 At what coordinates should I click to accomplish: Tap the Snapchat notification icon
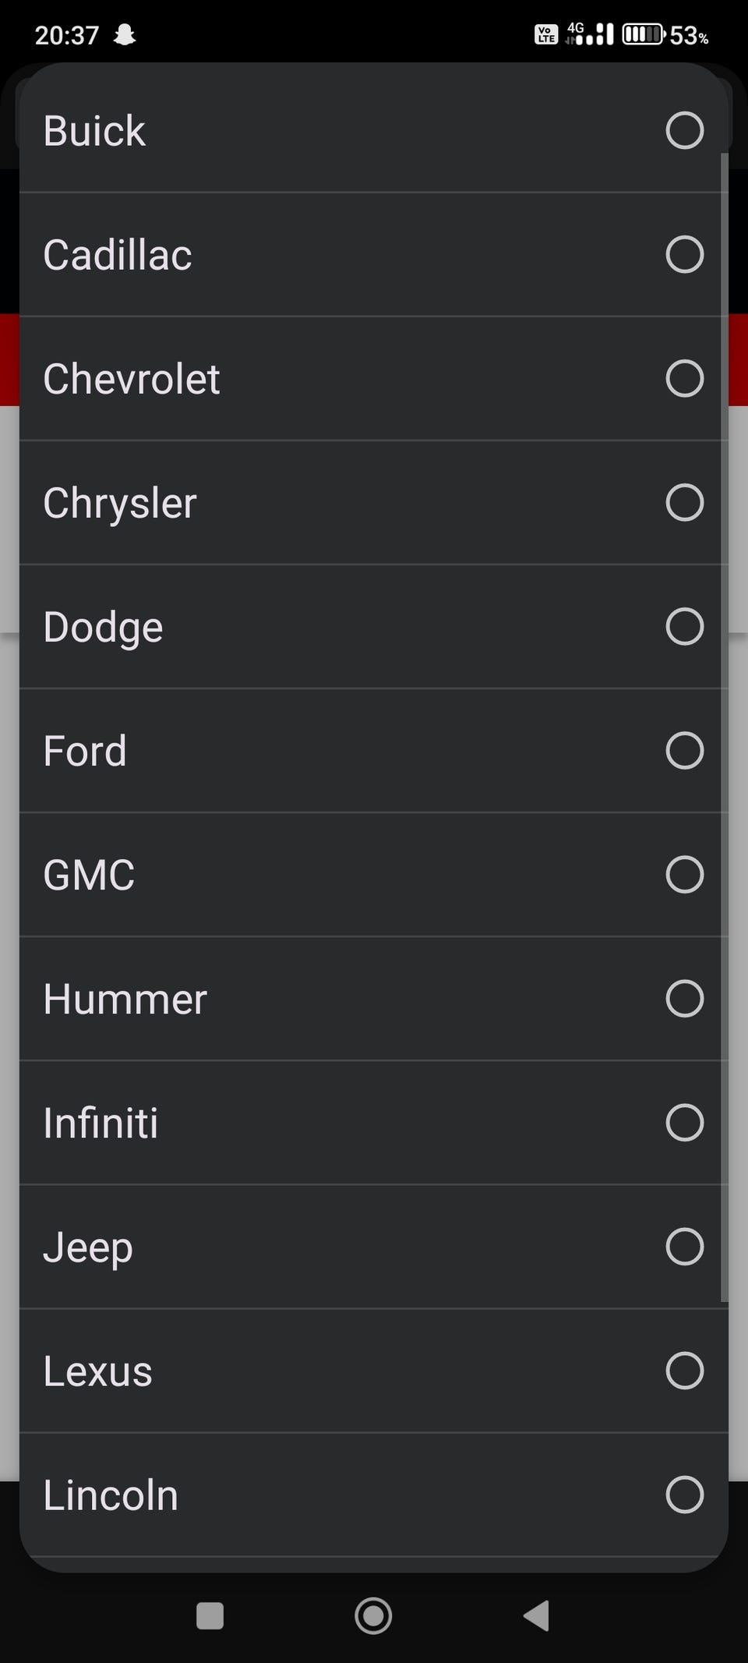point(125,35)
